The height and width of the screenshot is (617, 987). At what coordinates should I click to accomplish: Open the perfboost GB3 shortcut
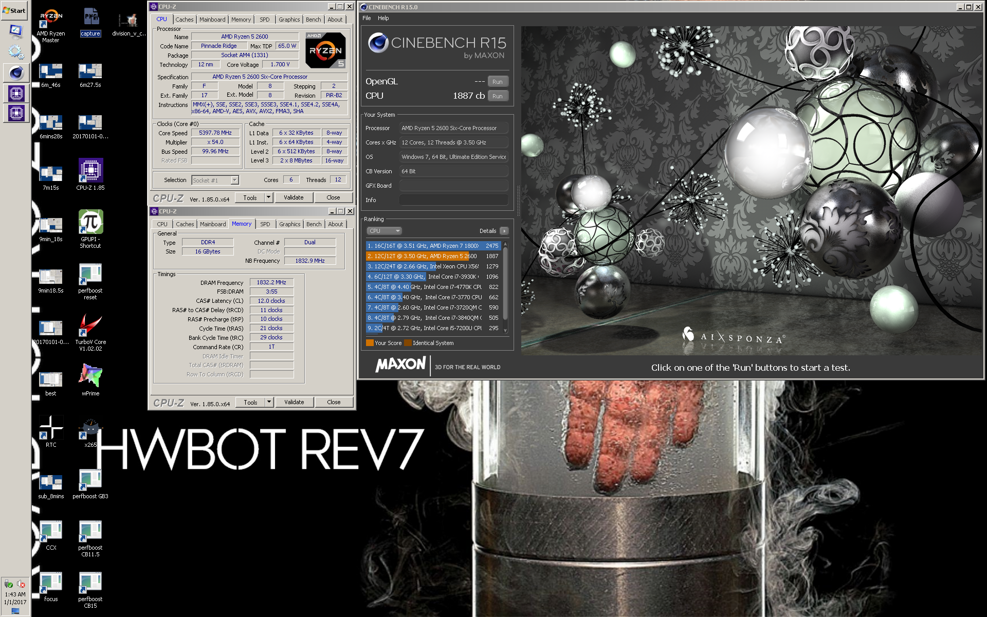point(90,483)
